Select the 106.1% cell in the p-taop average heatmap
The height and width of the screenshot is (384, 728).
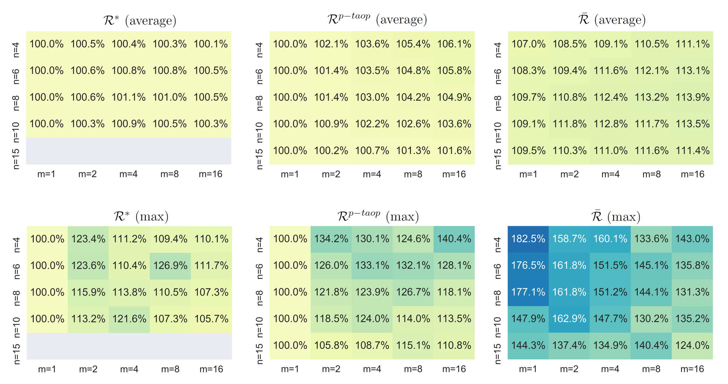[x=454, y=44]
